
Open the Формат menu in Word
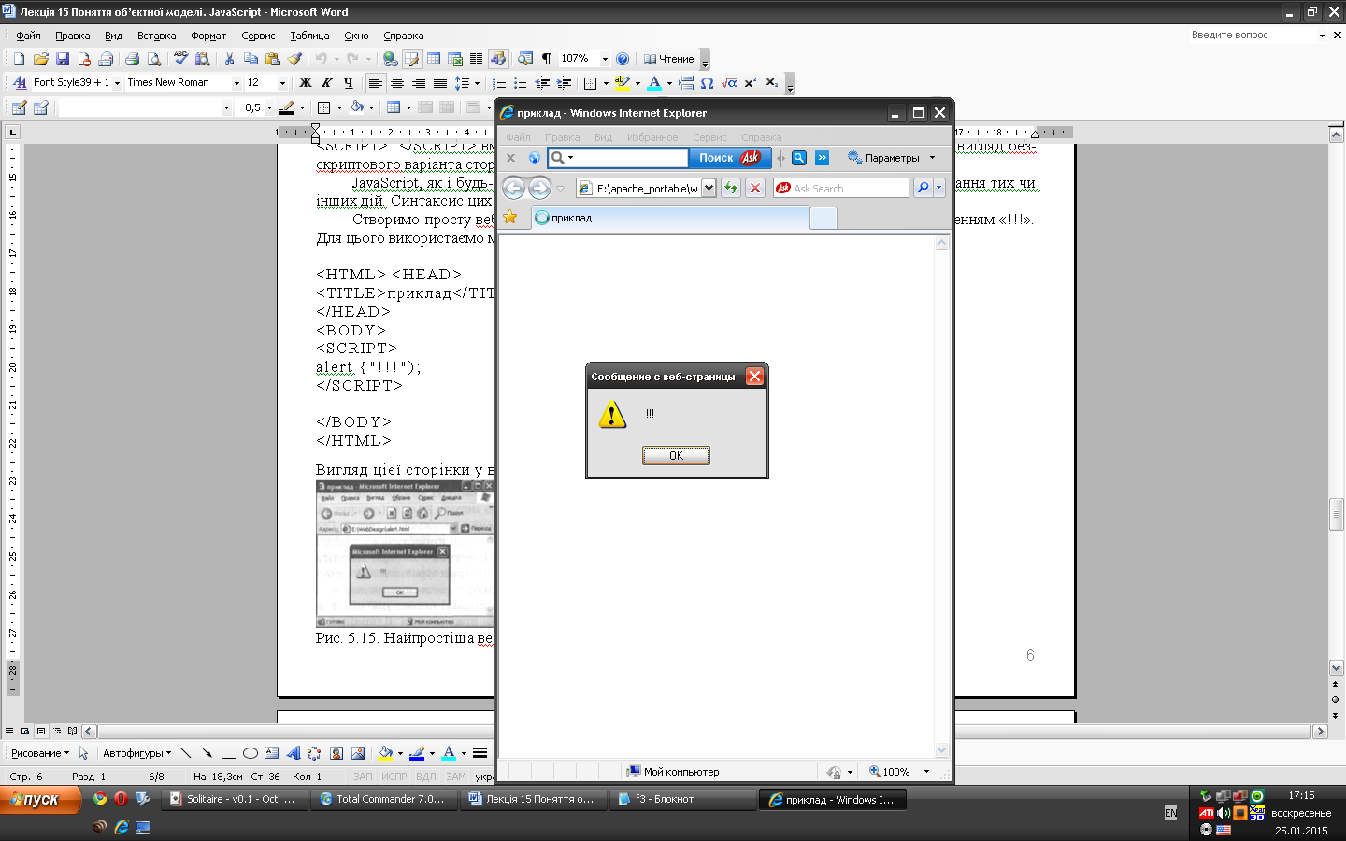pos(208,36)
